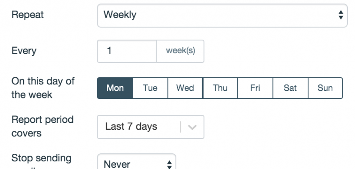Viewport: 355px width, 169px height.
Task: Click the week(s) unit addon
Action: (180, 51)
